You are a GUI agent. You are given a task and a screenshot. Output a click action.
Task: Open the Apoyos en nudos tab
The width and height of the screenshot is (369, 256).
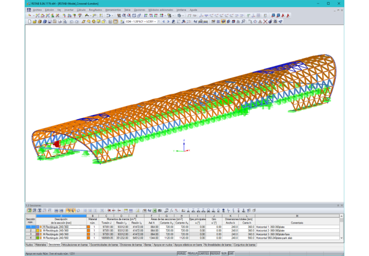163,245
